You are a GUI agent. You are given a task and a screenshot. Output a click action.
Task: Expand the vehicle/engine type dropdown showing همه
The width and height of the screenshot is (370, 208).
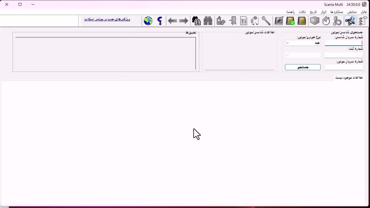click(303, 43)
